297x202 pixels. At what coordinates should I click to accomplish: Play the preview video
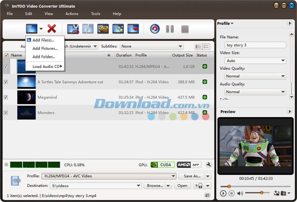[x=223, y=193]
